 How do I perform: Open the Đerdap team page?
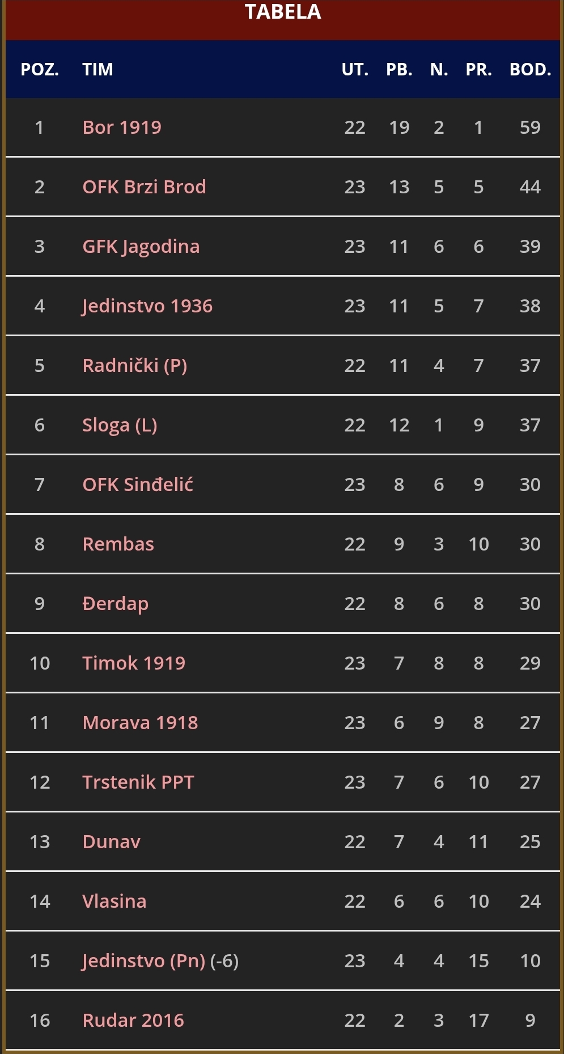pos(115,604)
